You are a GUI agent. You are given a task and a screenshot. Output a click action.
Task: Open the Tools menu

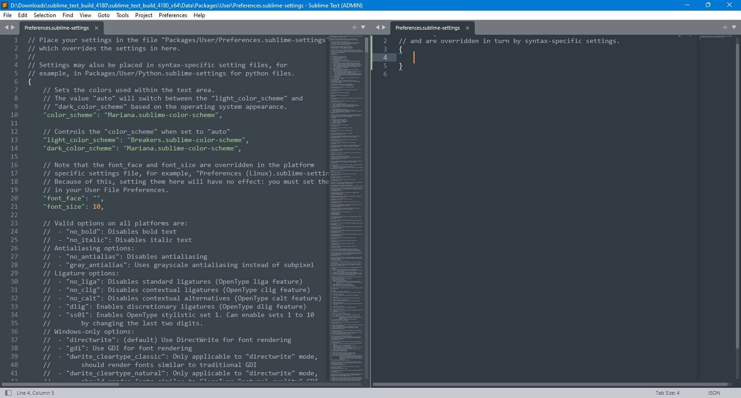(123, 15)
